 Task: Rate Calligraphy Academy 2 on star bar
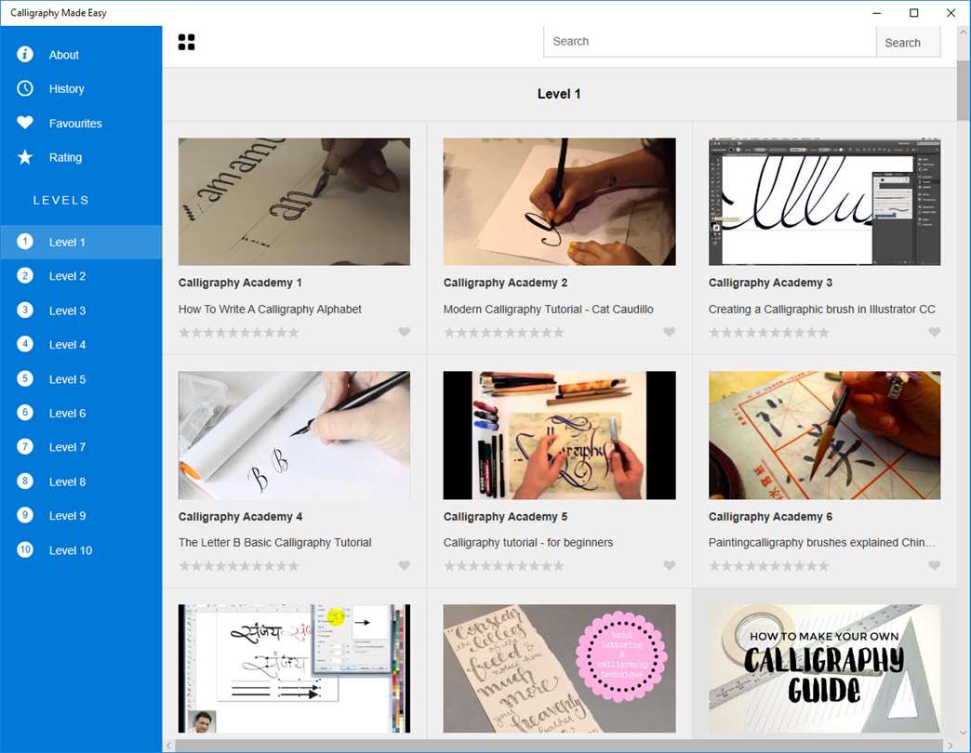(x=503, y=333)
